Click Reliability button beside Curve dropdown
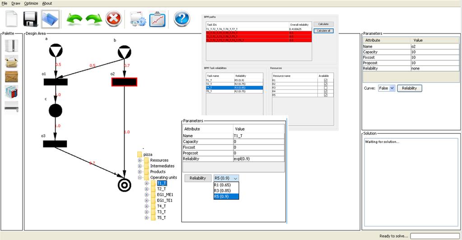The height and width of the screenshot is (240, 462). pos(410,88)
